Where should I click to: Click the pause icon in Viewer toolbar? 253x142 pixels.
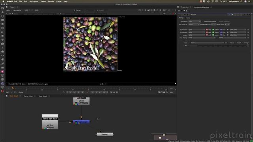click(x=160, y=10)
